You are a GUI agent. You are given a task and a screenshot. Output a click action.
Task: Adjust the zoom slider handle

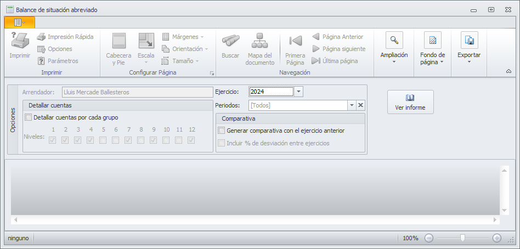[x=462, y=237]
